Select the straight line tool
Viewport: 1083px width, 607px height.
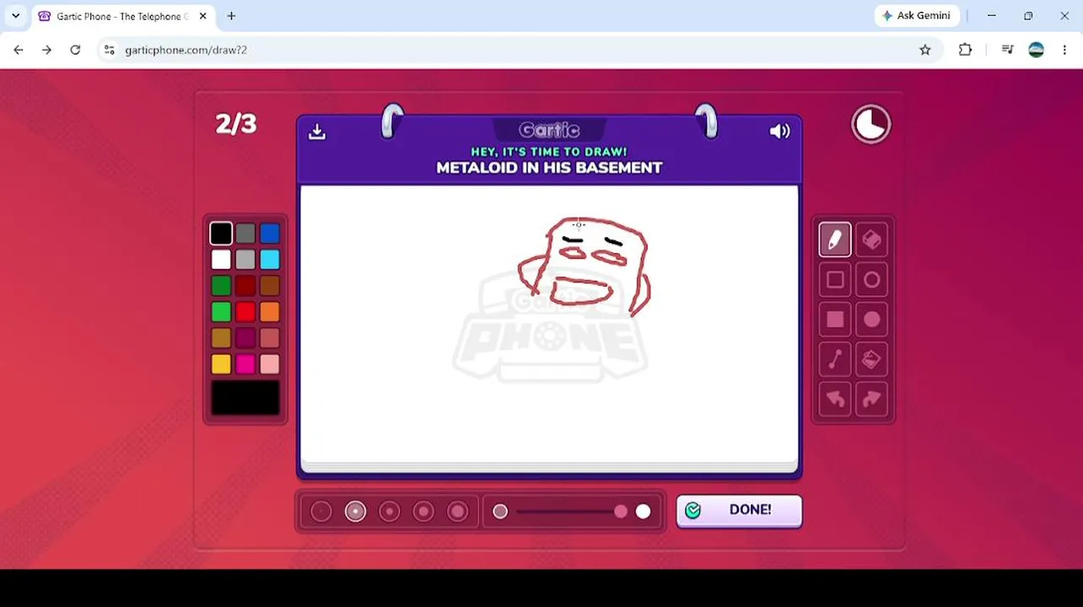[835, 359]
